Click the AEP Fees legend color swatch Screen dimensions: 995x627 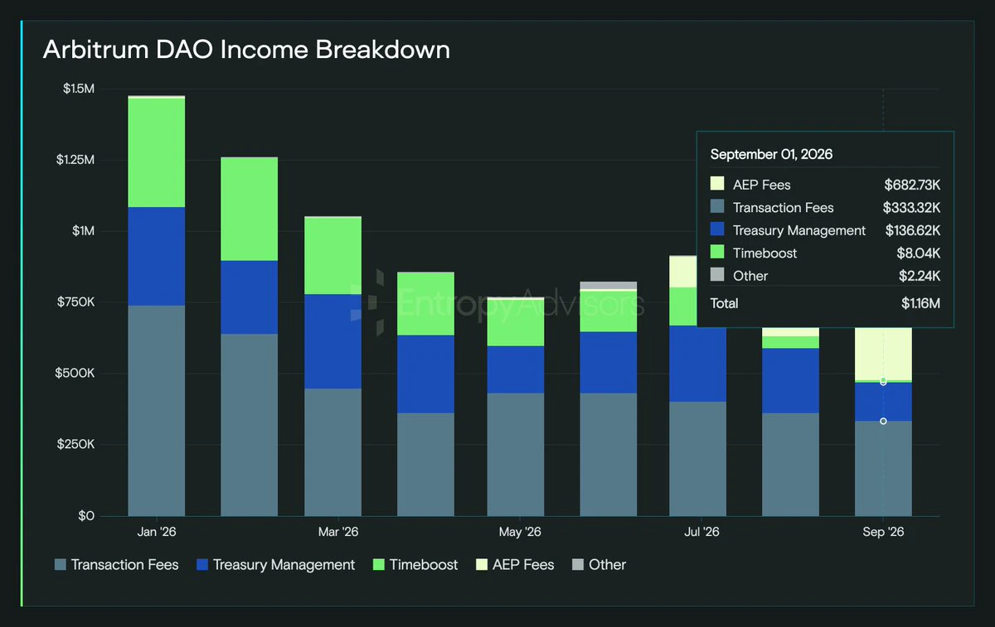[x=481, y=565]
